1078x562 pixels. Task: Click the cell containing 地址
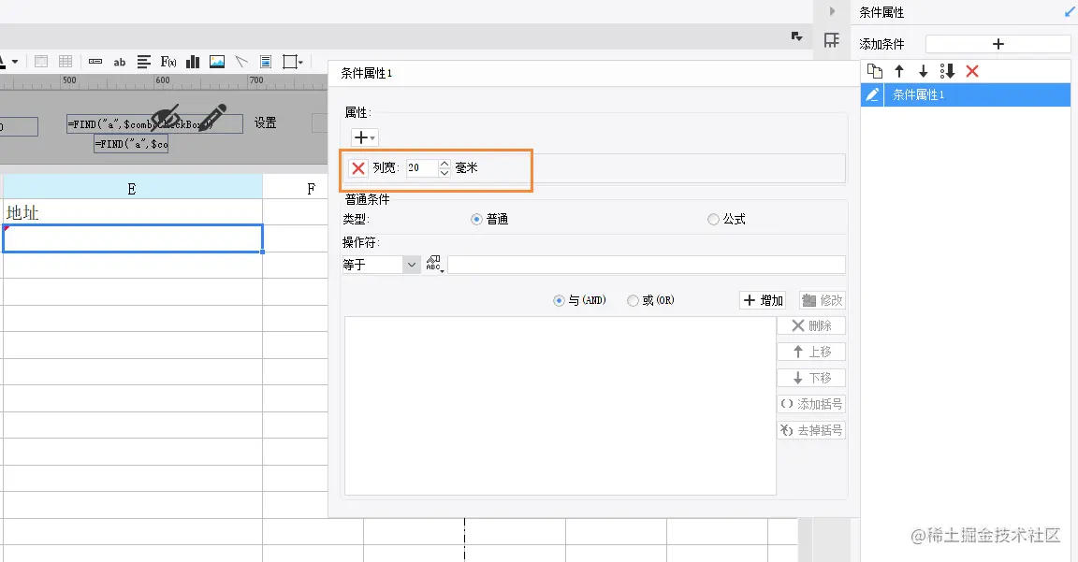pos(132,212)
